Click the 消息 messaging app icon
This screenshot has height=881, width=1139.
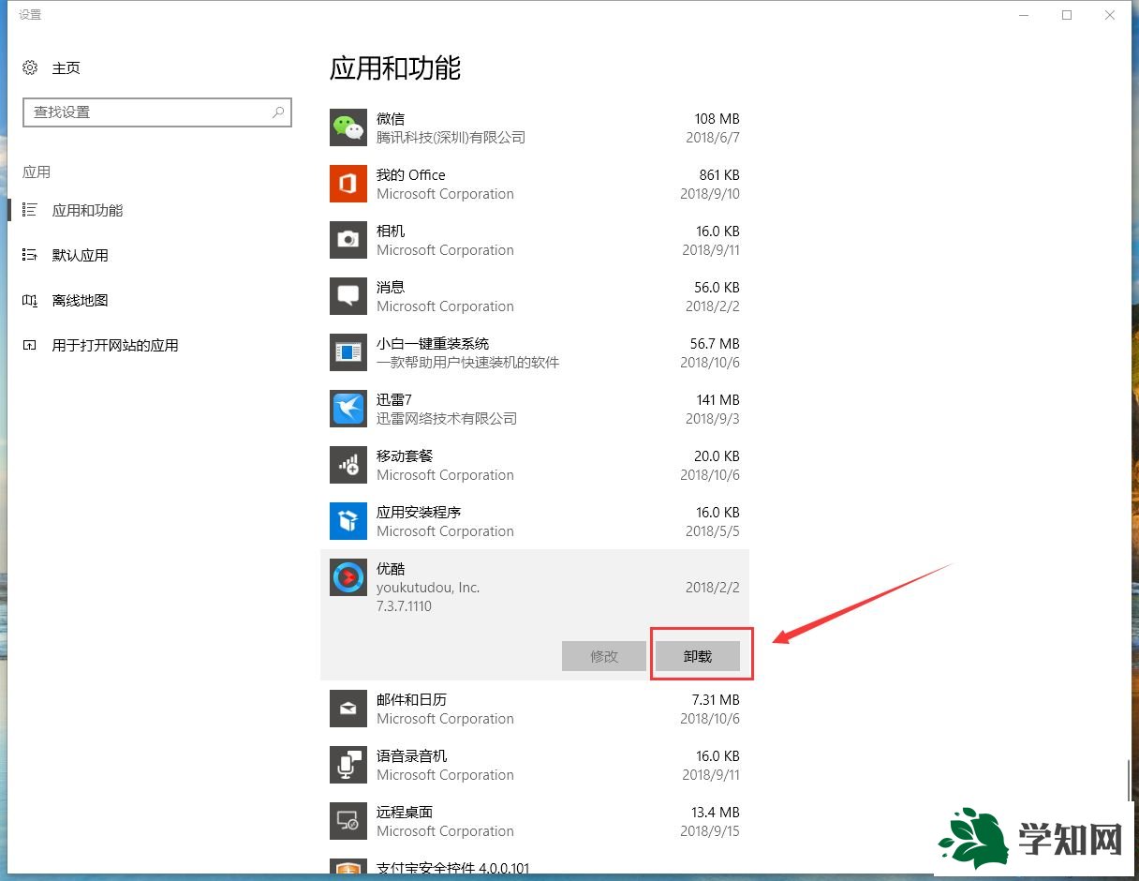pos(348,296)
